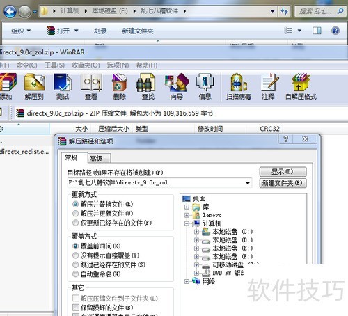This screenshot has width=348, height=316.
Task: Click the Display (显示) button
Action: tap(283, 172)
